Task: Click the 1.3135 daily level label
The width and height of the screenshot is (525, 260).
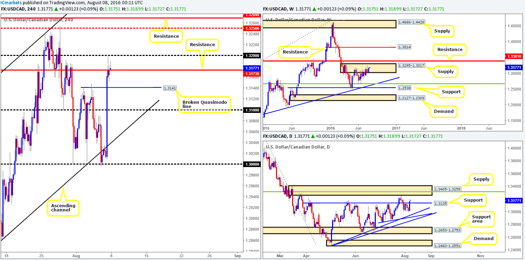Action: click(440, 203)
